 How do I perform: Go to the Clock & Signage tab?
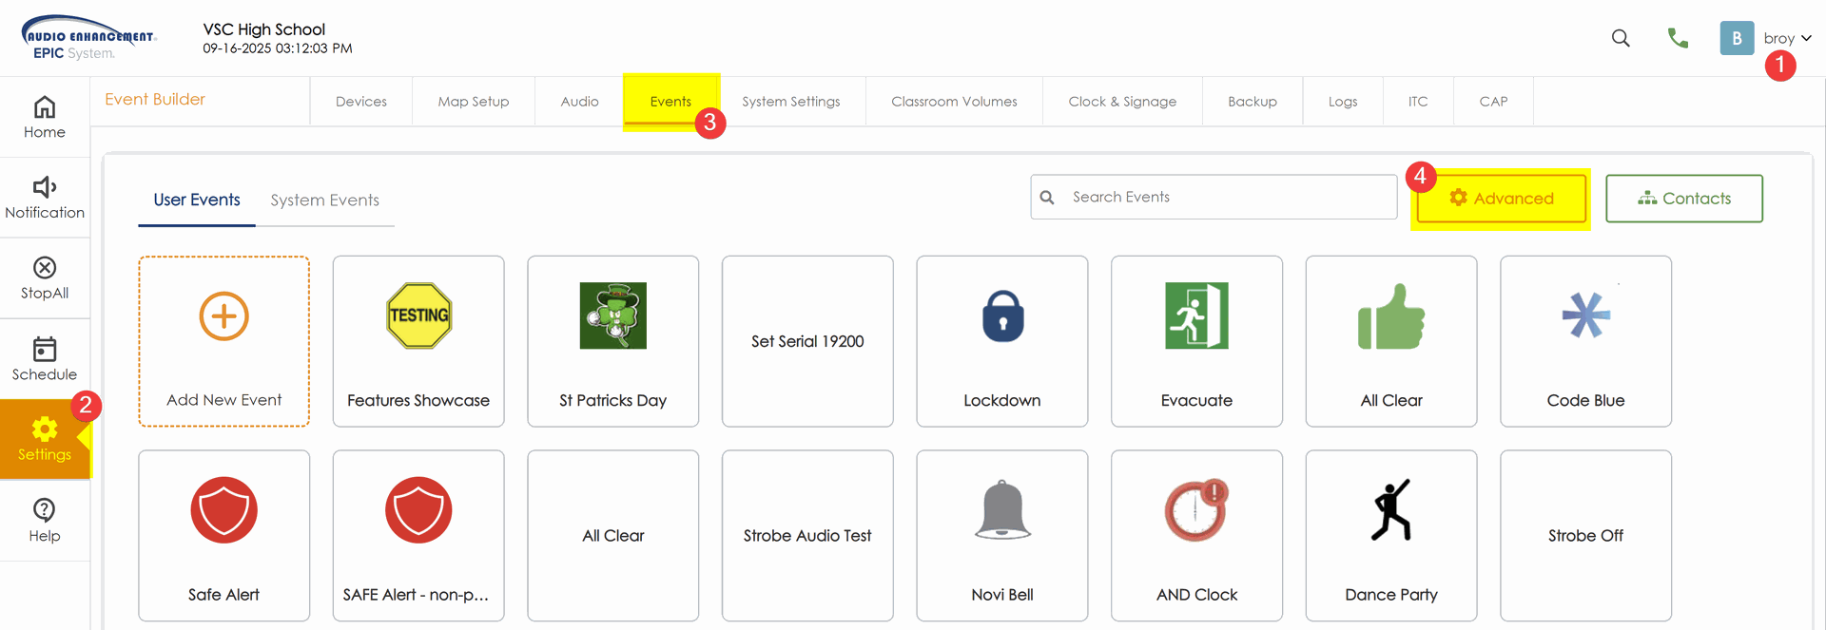click(1122, 102)
